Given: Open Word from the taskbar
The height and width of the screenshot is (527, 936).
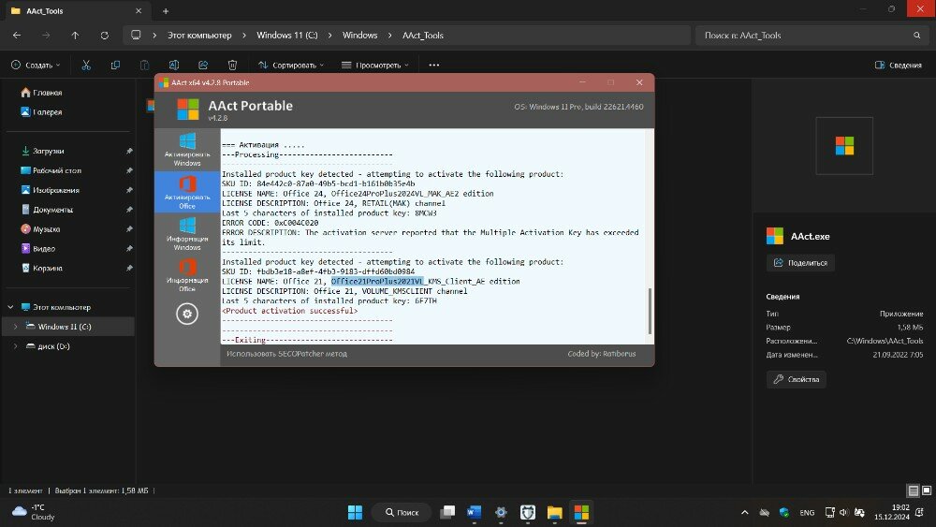Looking at the screenshot, I should [x=474, y=512].
